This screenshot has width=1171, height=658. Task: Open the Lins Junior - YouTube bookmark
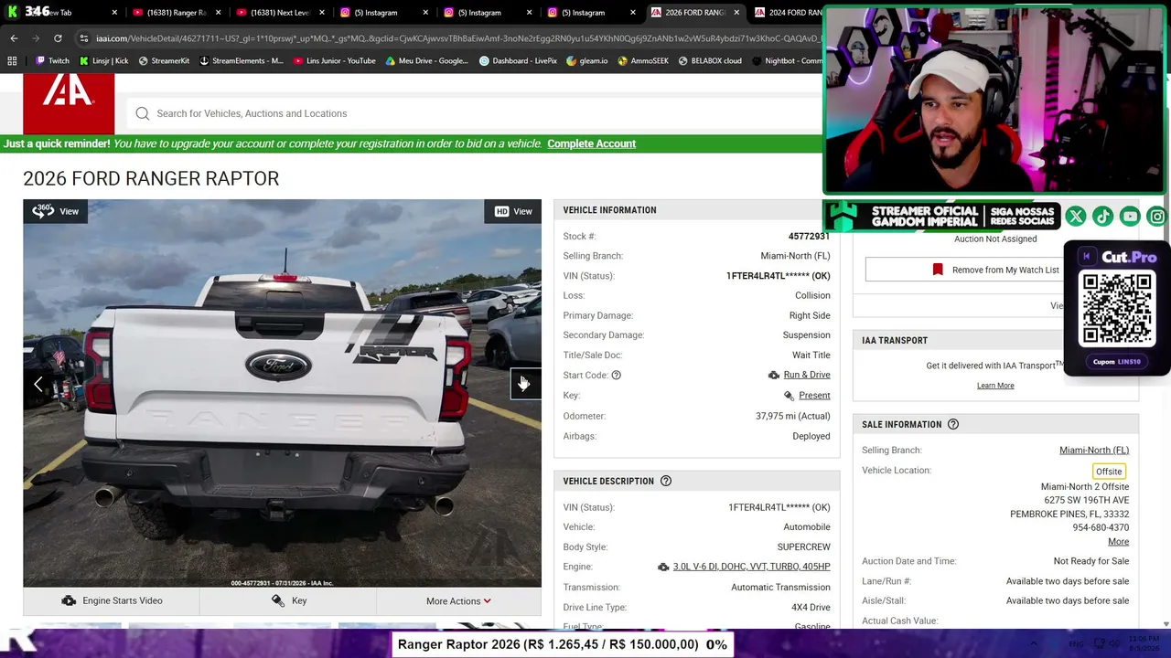[x=334, y=61]
